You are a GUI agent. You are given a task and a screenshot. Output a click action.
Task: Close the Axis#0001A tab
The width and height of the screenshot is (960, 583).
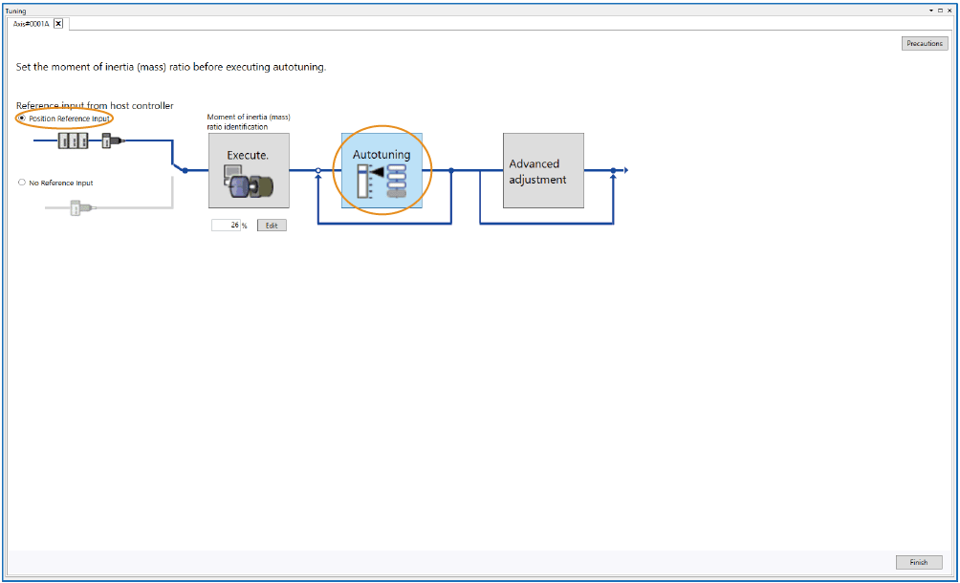(x=58, y=24)
